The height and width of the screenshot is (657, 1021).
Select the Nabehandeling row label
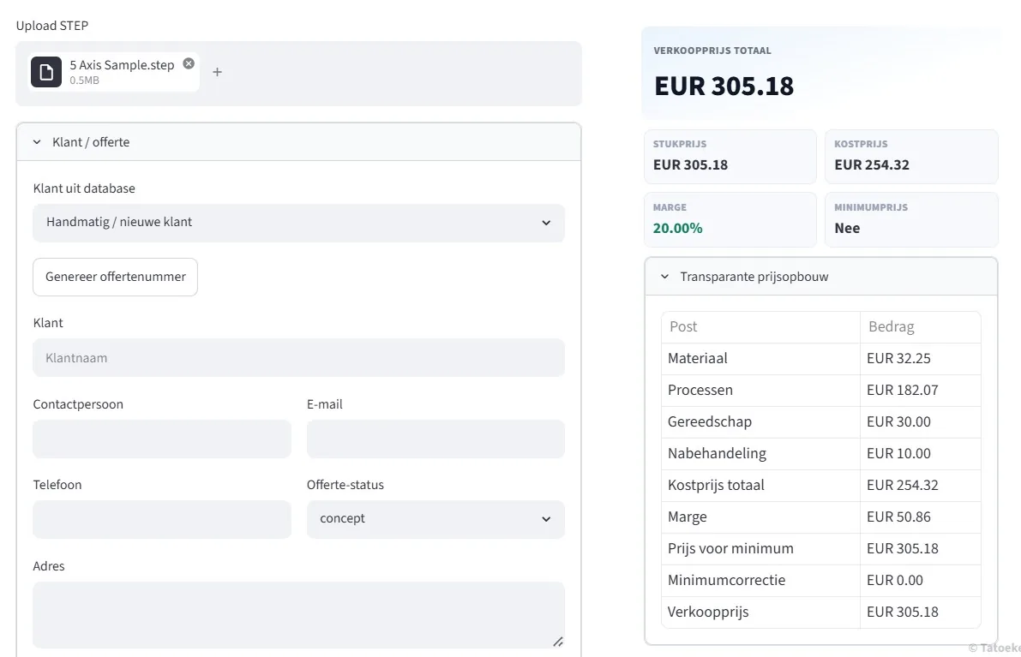(717, 453)
